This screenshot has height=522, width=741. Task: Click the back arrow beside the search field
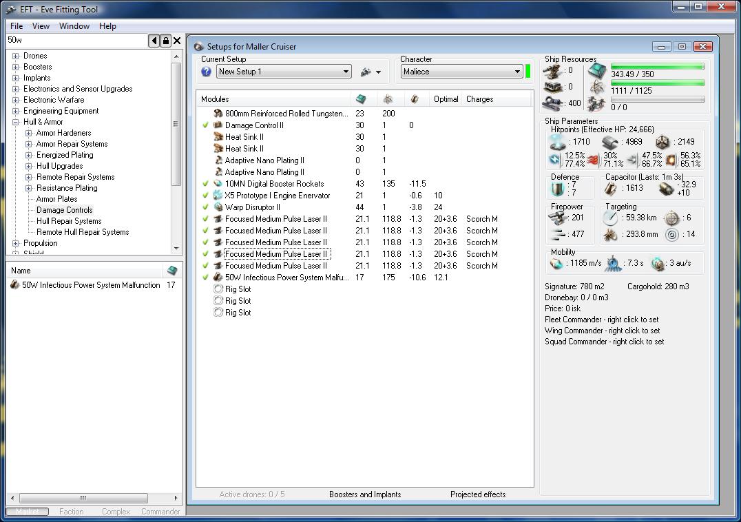pos(154,41)
